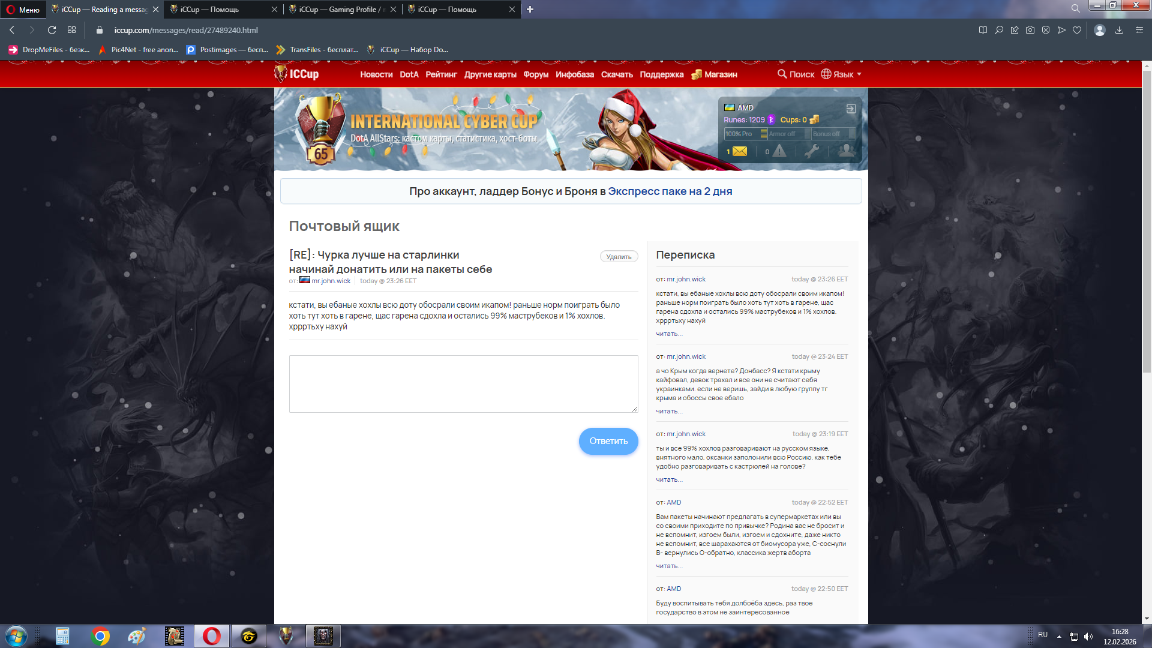This screenshot has width=1152, height=648.
Task: Click the Ответить reply button
Action: pyautogui.click(x=608, y=441)
